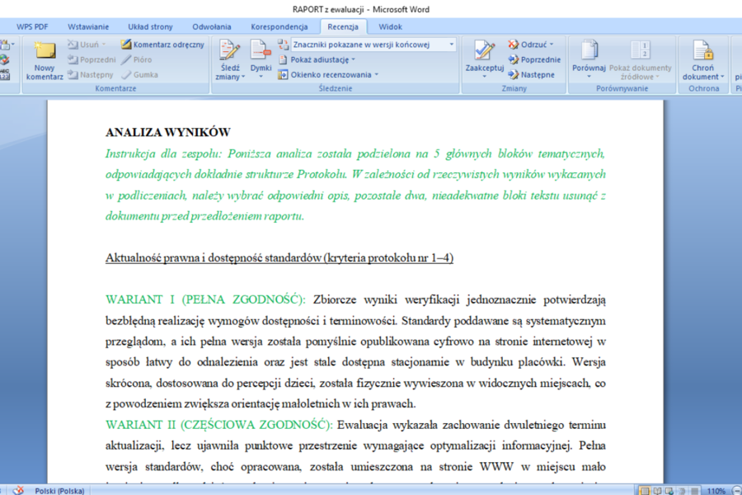Click the WARIANT I (PEŁNA ZGODNOŚĆ) label
Screen dimensions: 742x495
click(x=205, y=299)
